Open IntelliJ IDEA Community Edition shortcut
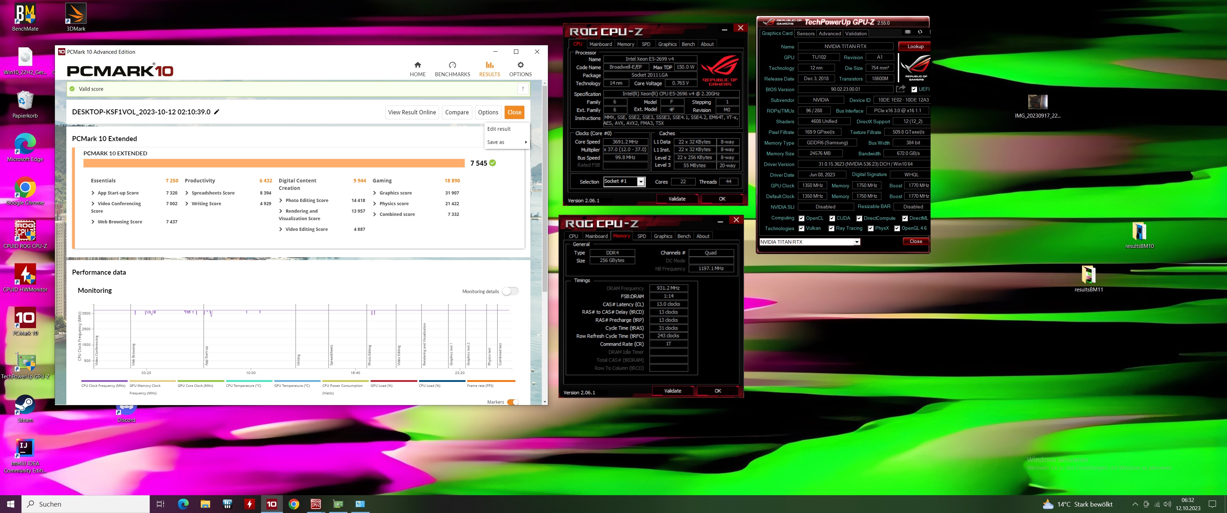Viewport: 1227px width, 513px height. 25,456
